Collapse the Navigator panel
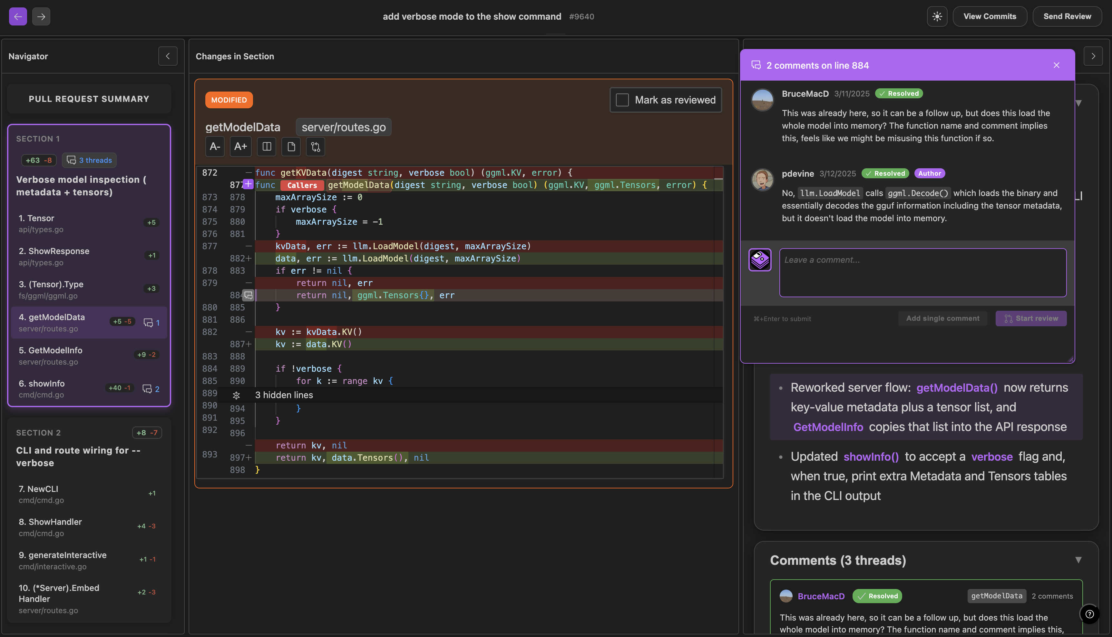 168,56
